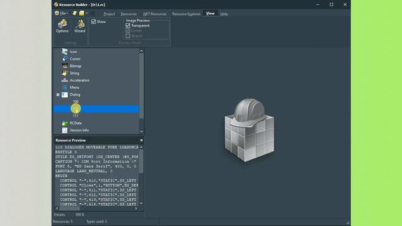Click the Version Info label
This screenshot has width=402, height=226.
pos(79,130)
